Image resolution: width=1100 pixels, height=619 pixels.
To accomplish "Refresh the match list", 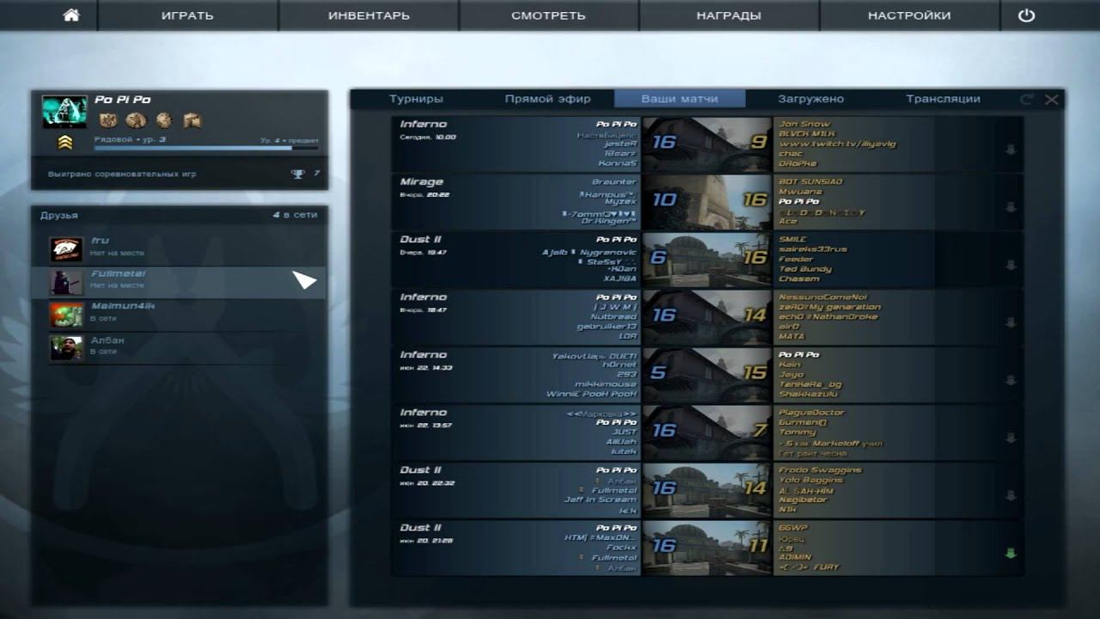I will [x=1026, y=100].
